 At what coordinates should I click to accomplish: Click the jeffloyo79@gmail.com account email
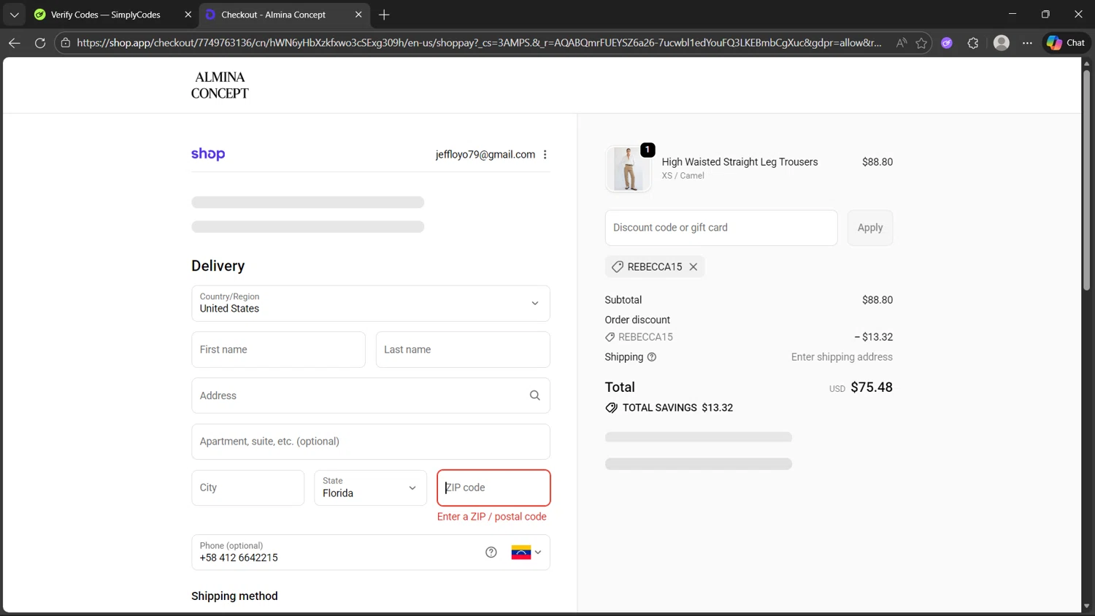point(485,155)
